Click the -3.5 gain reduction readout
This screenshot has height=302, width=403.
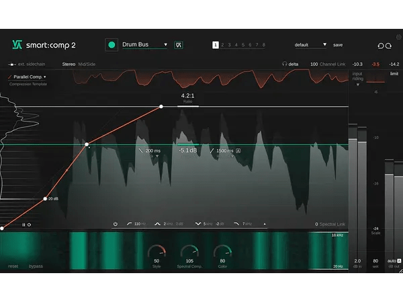coord(375,64)
